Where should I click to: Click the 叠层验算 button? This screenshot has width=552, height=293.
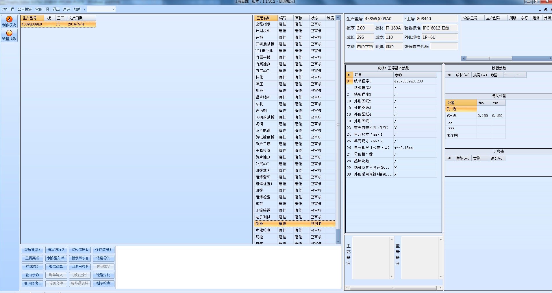click(56, 267)
